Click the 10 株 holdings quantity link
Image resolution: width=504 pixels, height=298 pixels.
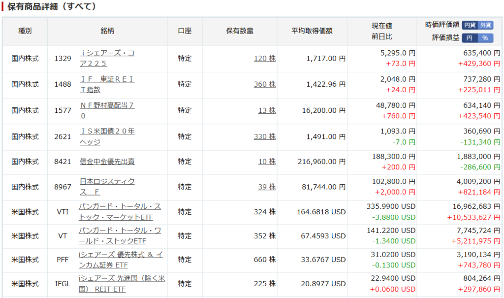click(x=267, y=162)
